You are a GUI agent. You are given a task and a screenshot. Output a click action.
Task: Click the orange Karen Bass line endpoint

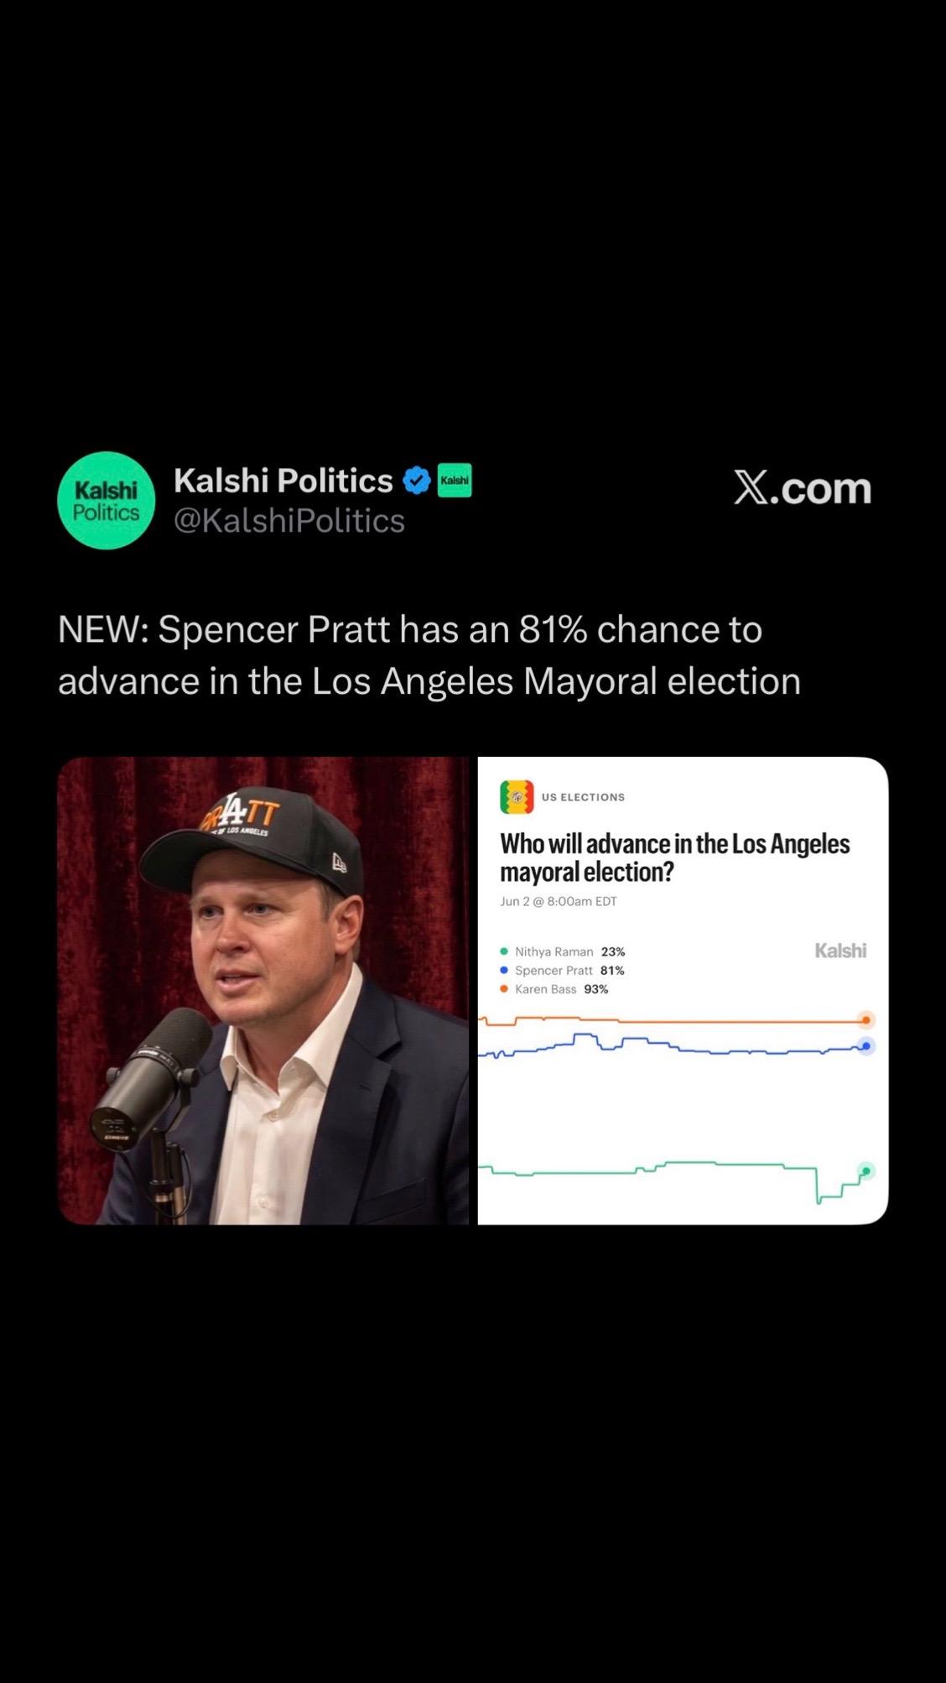(x=866, y=1020)
